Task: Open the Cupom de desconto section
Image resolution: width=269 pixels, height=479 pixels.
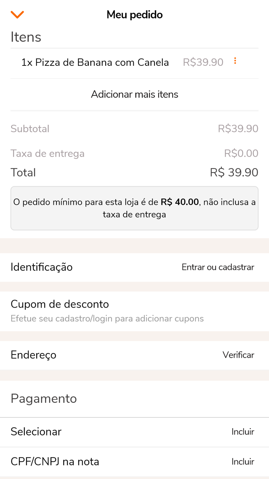Action: point(60,304)
